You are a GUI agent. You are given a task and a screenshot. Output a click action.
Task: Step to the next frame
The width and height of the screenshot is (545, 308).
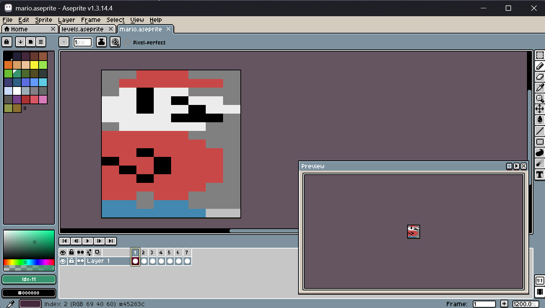[99, 241]
